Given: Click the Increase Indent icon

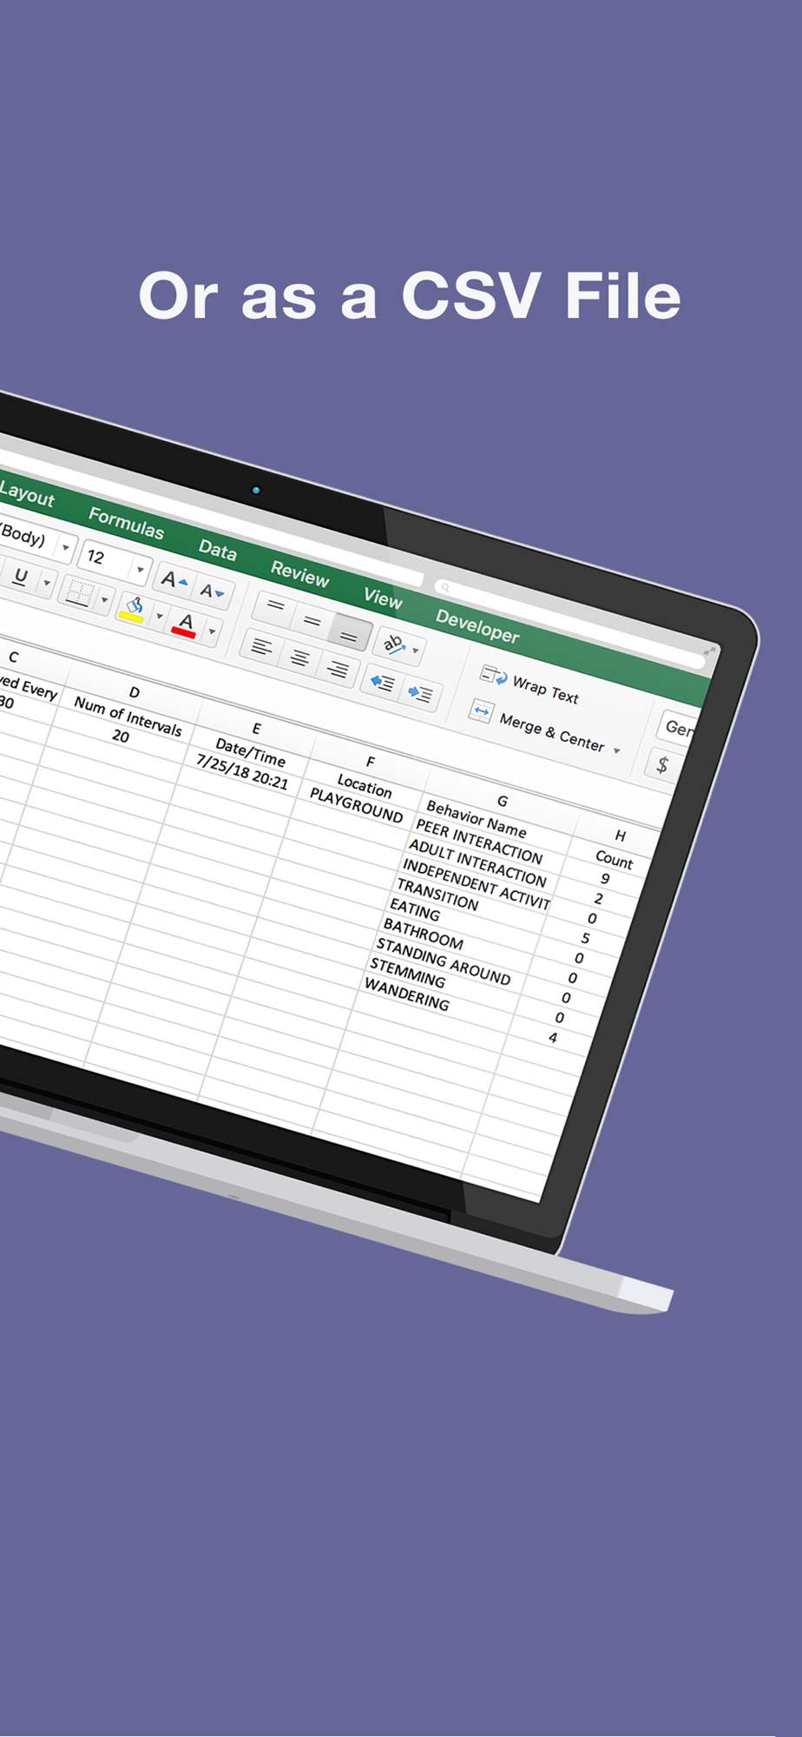Looking at the screenshot, I should click(x=420, y=694).
